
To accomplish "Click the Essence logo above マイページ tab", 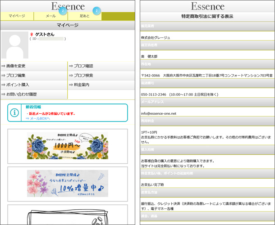I will pyautogui.click(x=67, y=5).
